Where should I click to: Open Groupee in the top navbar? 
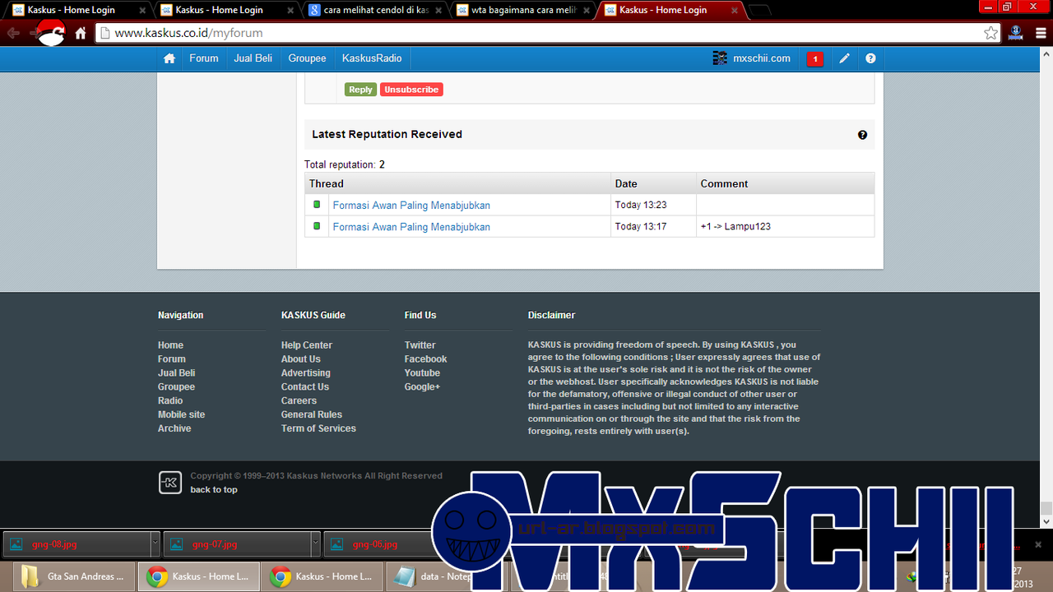[x=307, y=58]
